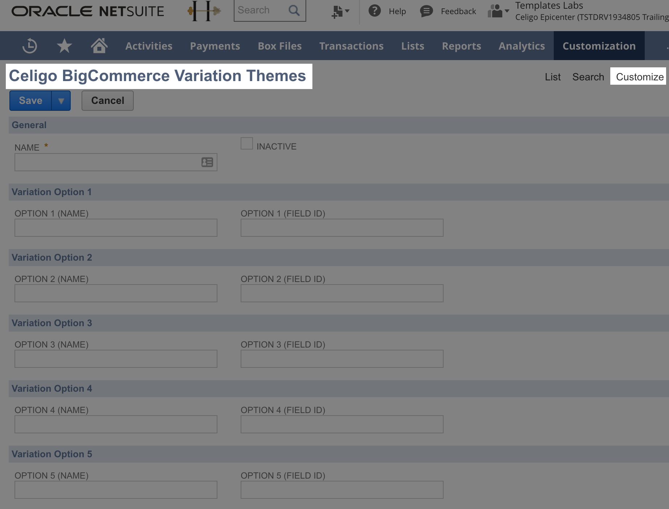Click the Celigo Epicenter role text
This screenshot has height=509, width=669.
(x=592, y=17)
